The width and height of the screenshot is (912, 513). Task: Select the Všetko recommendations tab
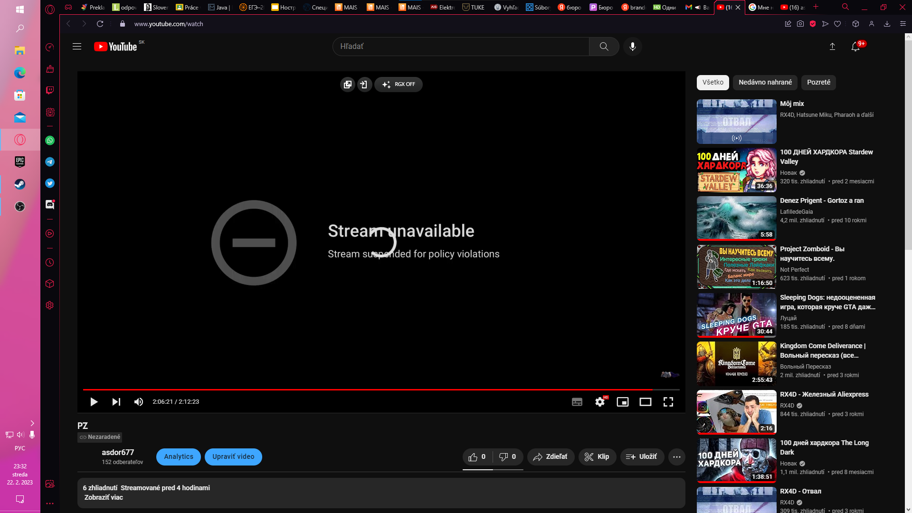pos(713,82)
